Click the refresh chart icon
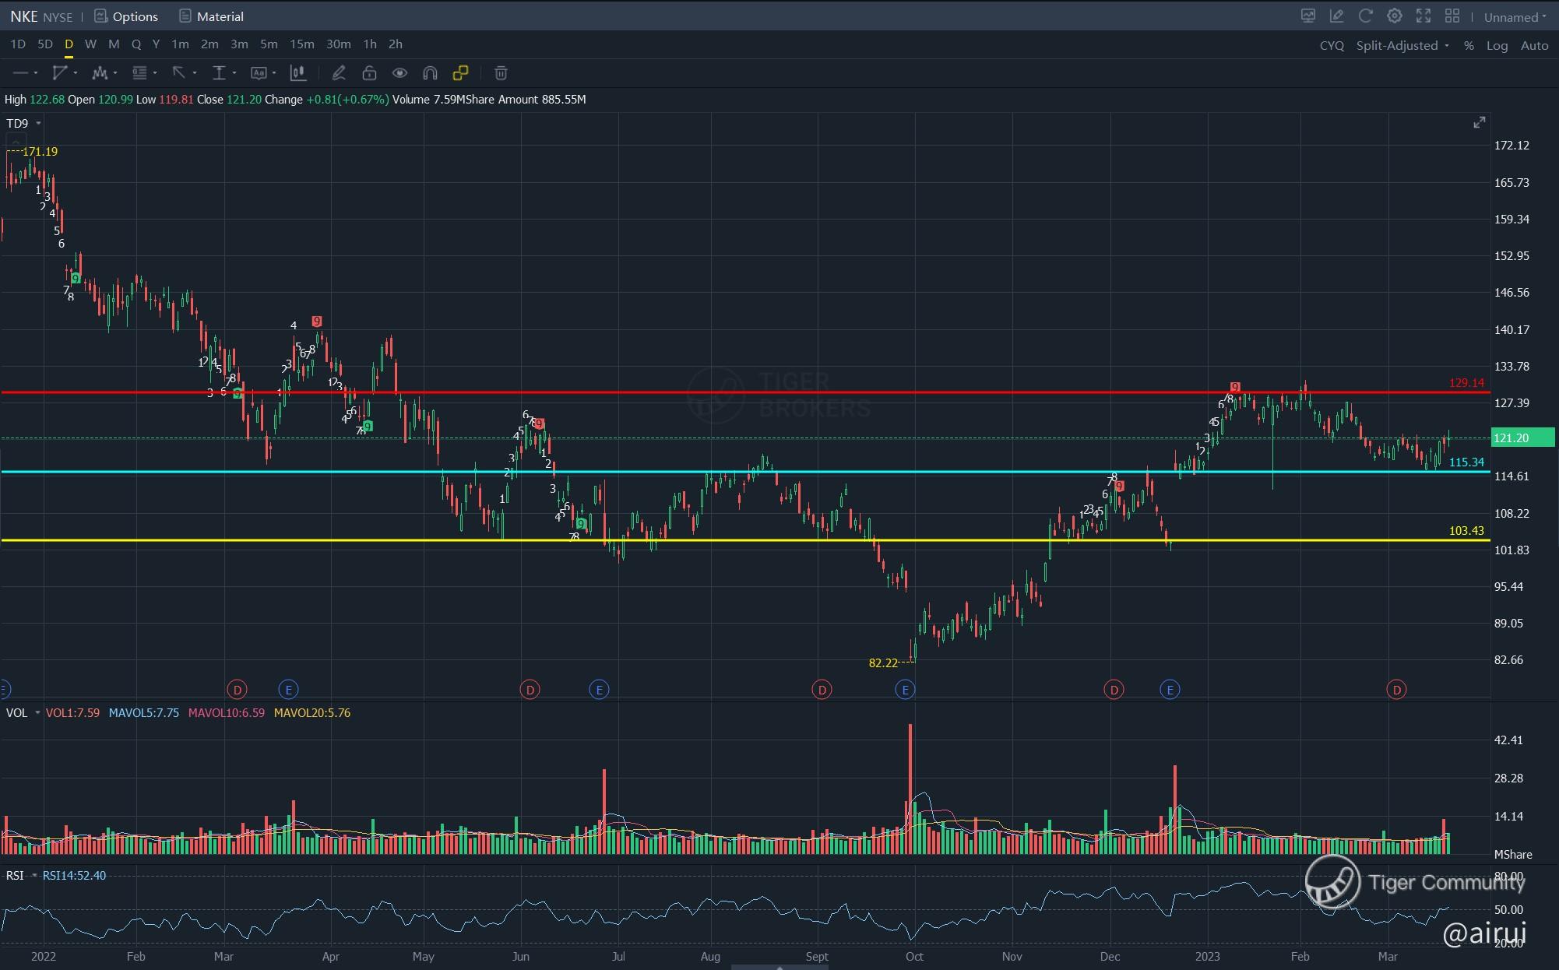The image size is (1559, 970). tap(1365, 16)
